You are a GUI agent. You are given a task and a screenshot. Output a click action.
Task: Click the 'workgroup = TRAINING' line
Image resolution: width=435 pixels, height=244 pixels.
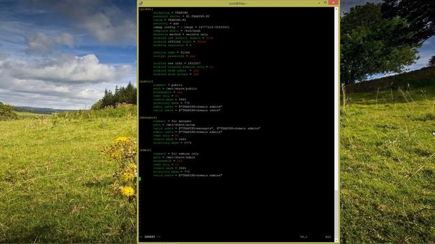click(x=171, y=13)
